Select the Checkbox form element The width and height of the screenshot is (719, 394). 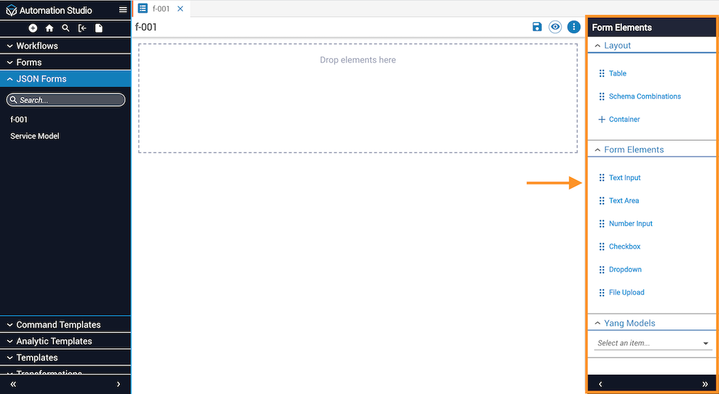click(x=625, y=247)
